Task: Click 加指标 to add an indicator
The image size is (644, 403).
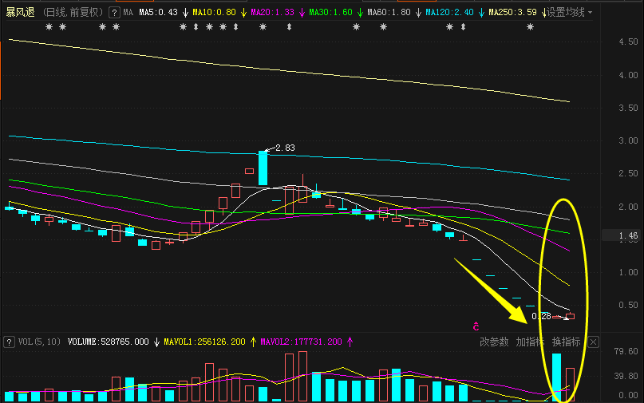Action: [530, 342]
